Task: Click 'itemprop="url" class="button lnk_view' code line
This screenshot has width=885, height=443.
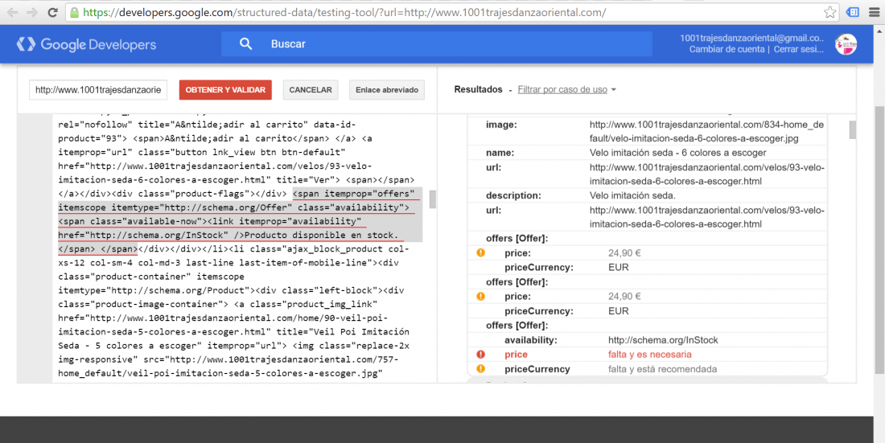Action: click(x=200, y=153)
